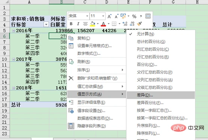Collapse the 2018年 row group
The height and width of the screenshot is (140, 208).
pos(14,88)
